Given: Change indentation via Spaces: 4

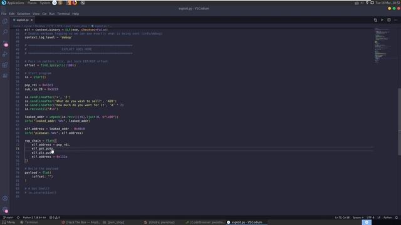Looking at the screenshot, I should point(358,217).
